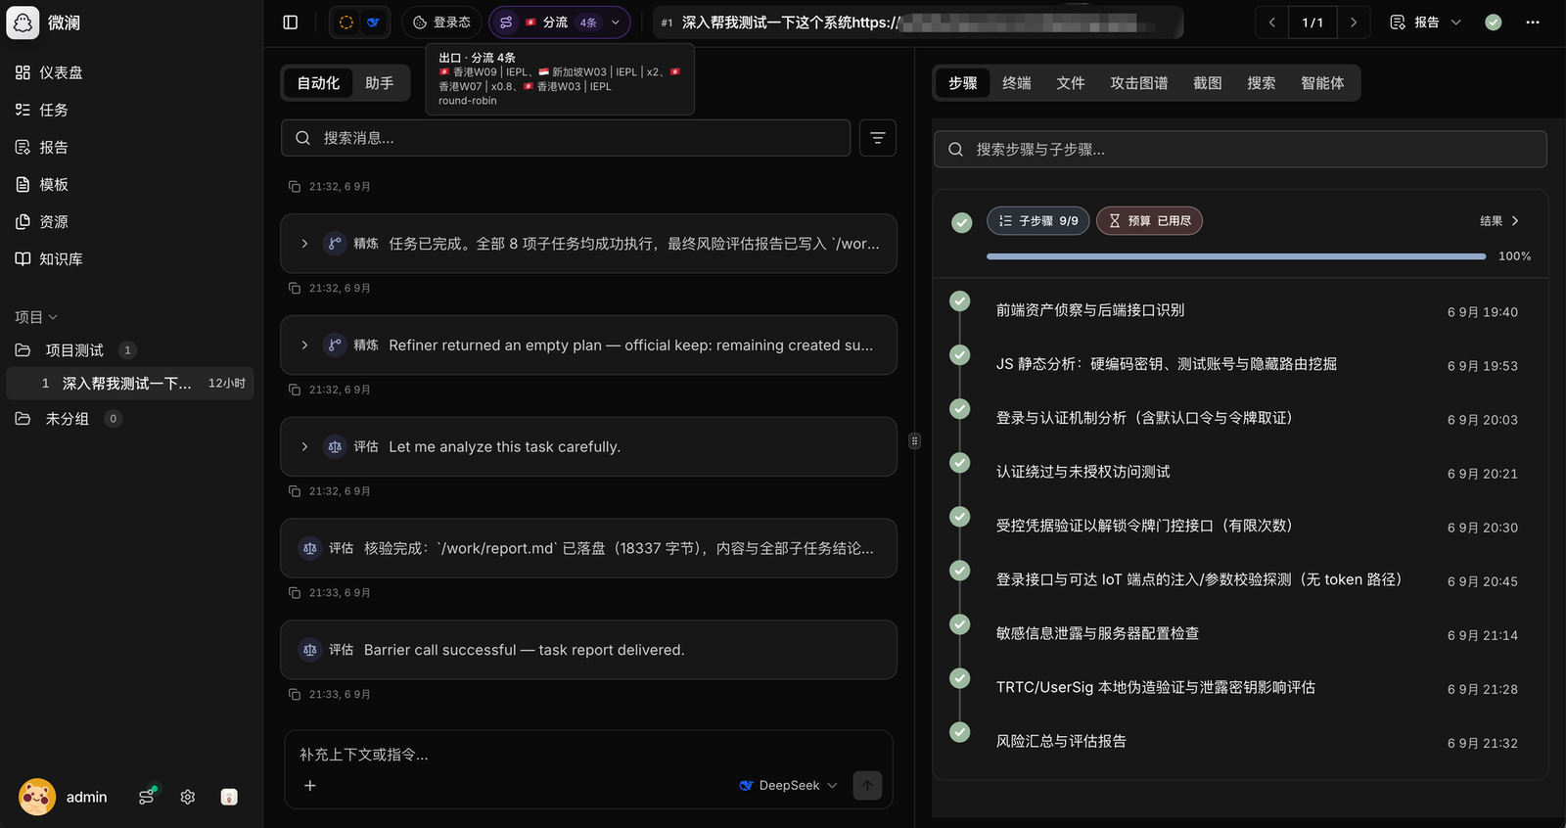
Task: Go to the next page arrow
Action: (x=1354, y=23)
